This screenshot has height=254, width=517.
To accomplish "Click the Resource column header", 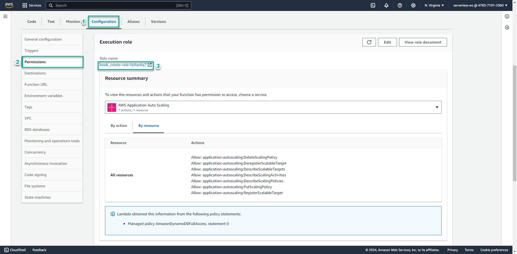I will pos(118,143).
